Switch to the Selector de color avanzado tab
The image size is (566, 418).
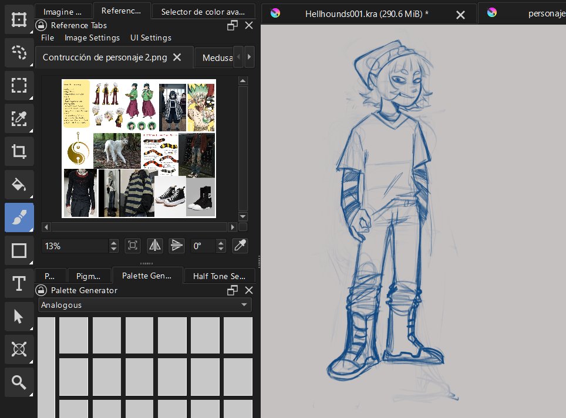pyautogui.click(x=203, y=12)
